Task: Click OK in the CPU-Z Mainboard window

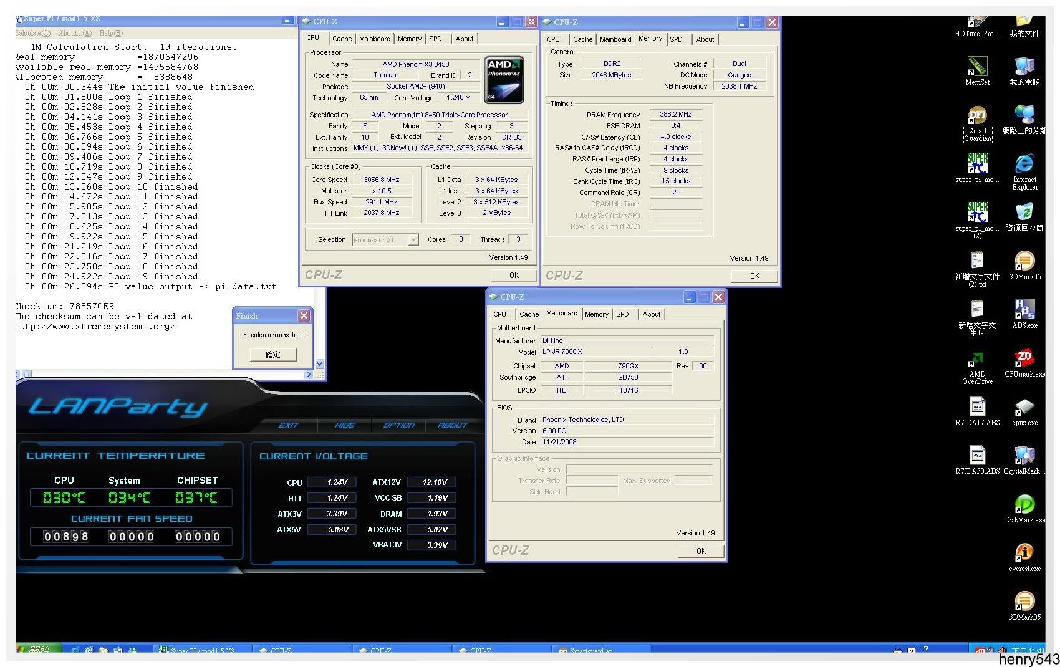Action: point(701,551)
